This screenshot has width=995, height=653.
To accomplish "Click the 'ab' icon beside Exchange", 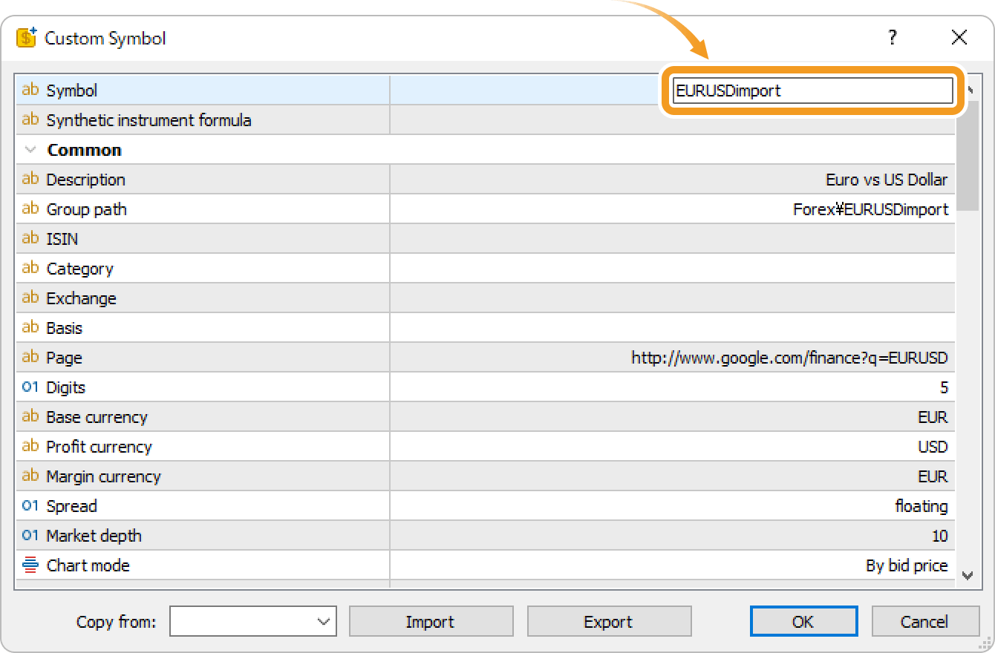I will [x=30, y=298].
